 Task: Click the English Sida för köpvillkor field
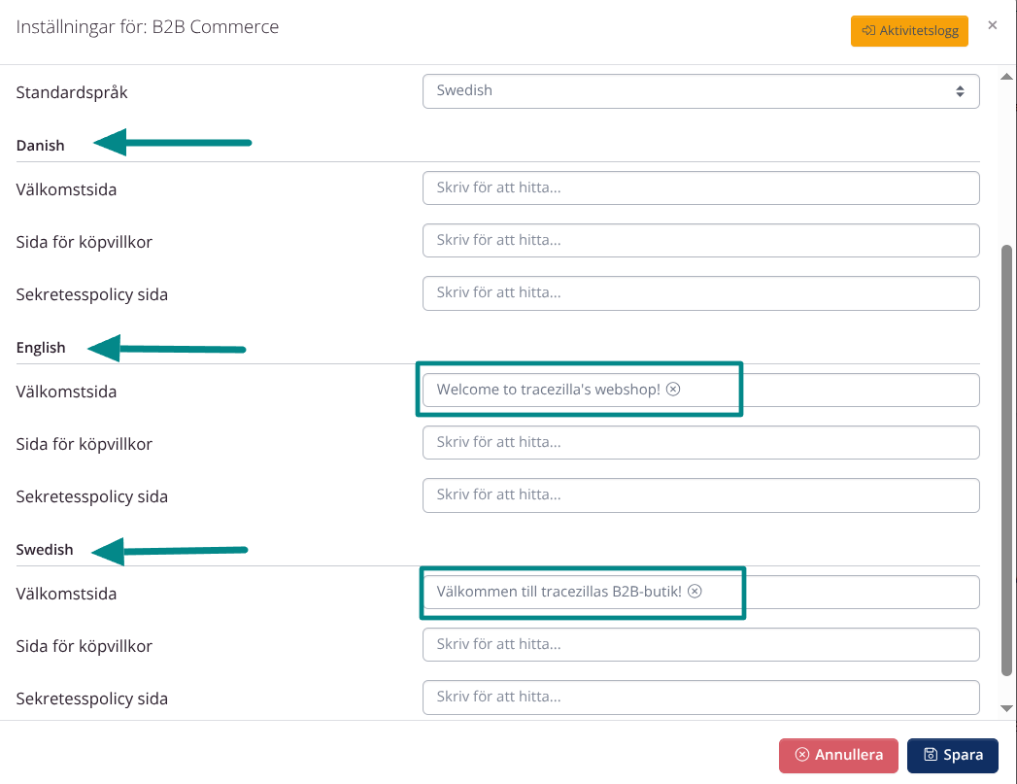click(x=700, y=442)
